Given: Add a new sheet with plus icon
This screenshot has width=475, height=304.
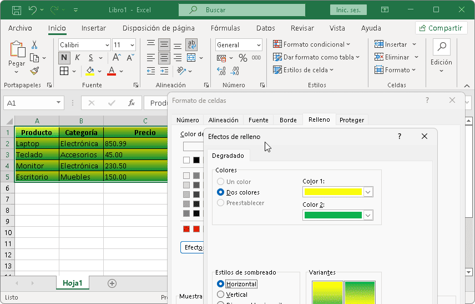Looking at the screenshot, I should click(x=112, y=283).
